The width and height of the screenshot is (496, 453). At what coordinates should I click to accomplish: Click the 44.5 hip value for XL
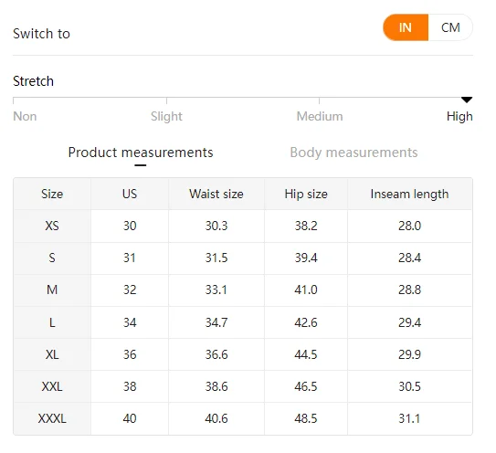pyautogui.click(x=306, y=354)
